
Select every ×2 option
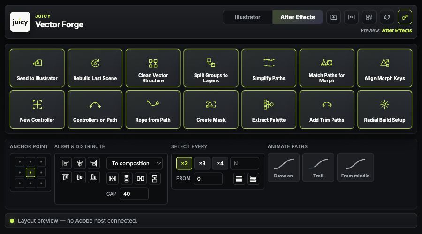pyautogui.click(x=184, y=163)
